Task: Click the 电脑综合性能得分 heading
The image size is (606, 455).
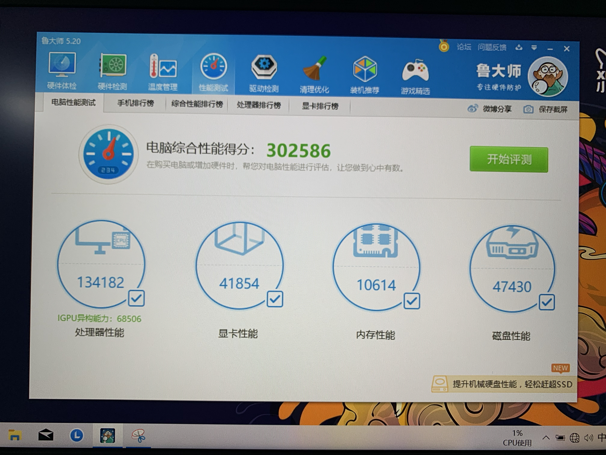Action: pos(201,148)
